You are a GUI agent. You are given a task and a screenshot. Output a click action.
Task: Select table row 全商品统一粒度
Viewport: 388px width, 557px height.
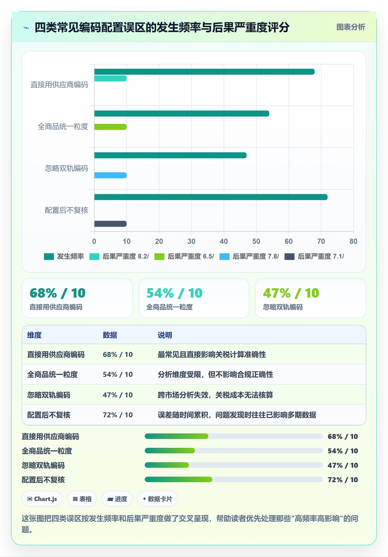194,374
